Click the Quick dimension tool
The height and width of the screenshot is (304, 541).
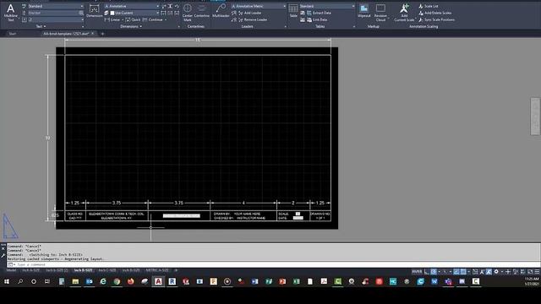pos(133,19)
